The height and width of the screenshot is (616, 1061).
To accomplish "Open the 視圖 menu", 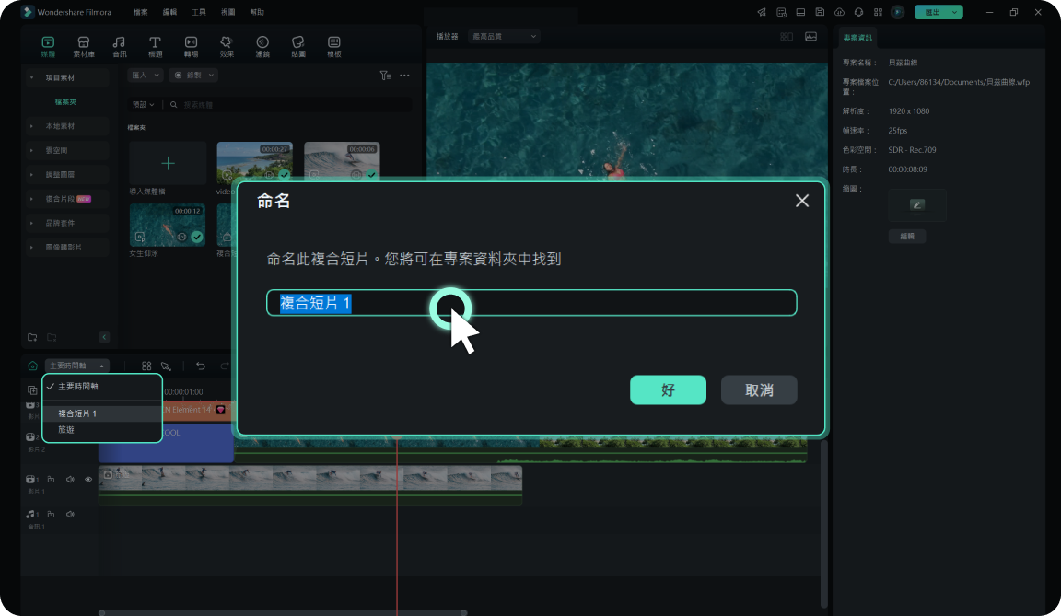I will pos(228,12).
